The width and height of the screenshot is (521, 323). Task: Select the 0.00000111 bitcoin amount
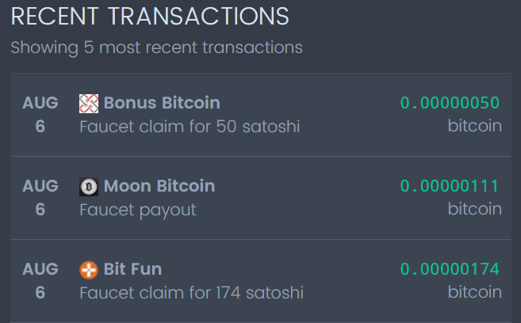(450, 186)
